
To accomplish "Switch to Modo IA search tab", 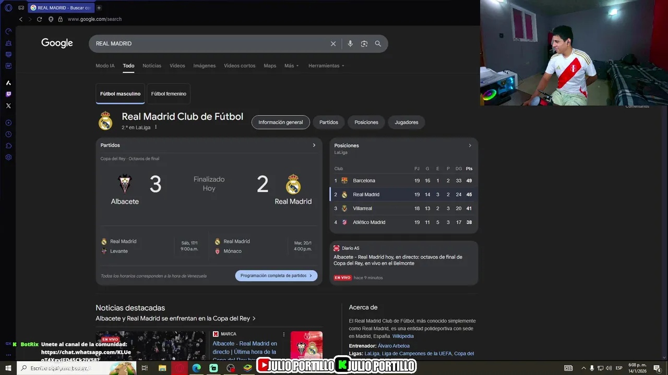I will coord(105,66).
